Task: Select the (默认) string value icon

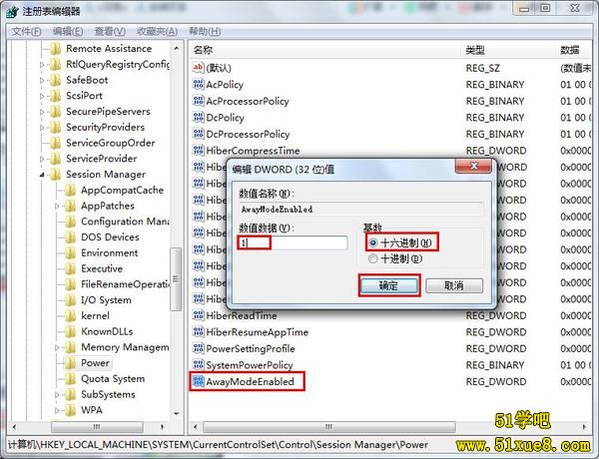Action: pos(198,67)
